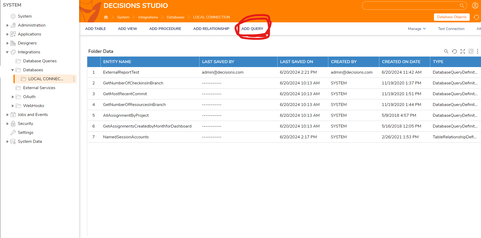The image size is (481, 238).
Task: Click the home icon in the breadcrumb
Action: point(106,17)
